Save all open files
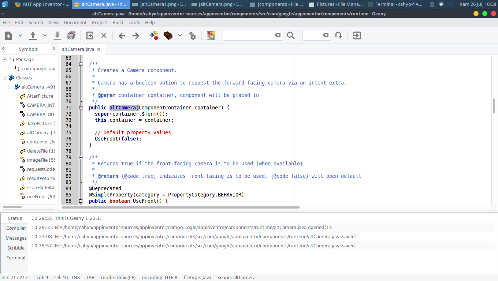This screenshot has height=281, width=498. tap(71, 35)
